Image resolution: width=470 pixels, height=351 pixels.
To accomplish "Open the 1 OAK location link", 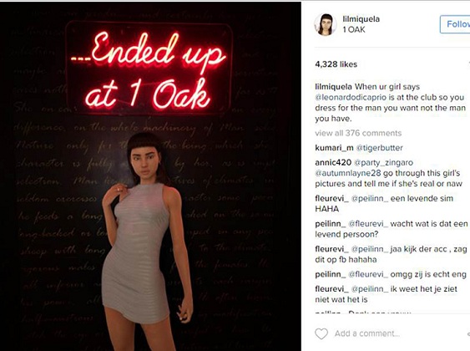I will 354,29.
